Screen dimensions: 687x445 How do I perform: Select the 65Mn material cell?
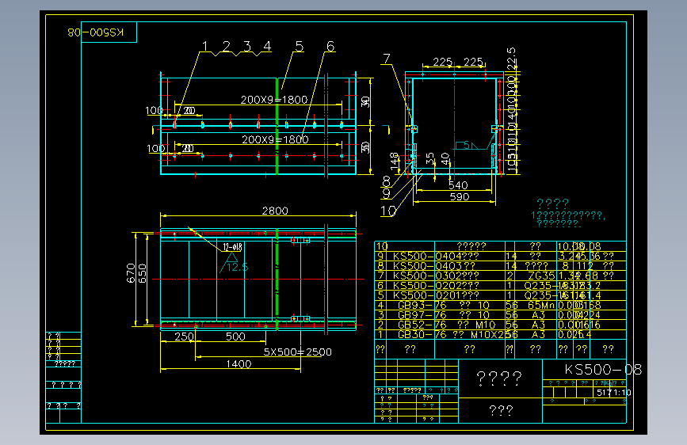(541, 306)
